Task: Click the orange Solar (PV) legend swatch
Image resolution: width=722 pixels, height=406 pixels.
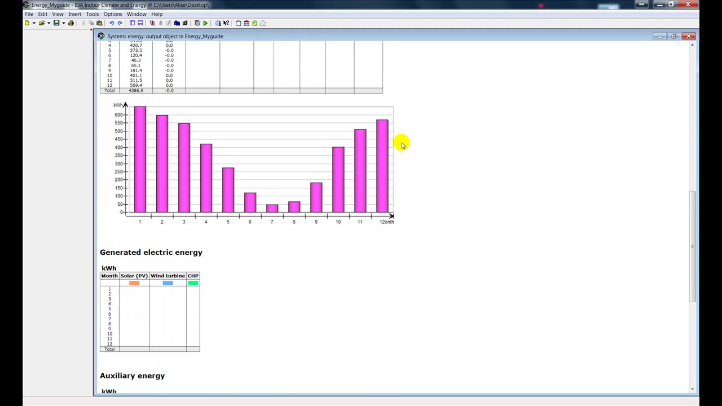Action: coord(134,283)
